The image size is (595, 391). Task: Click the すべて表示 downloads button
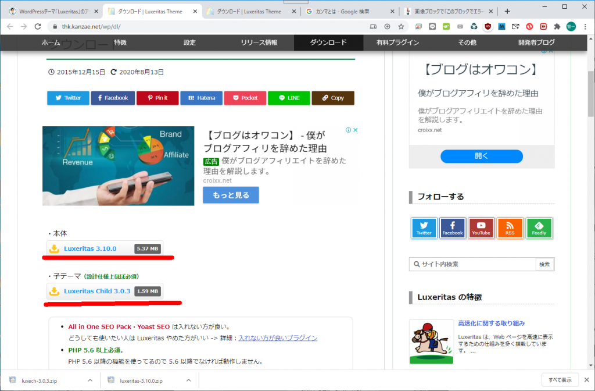pos(560,380)
